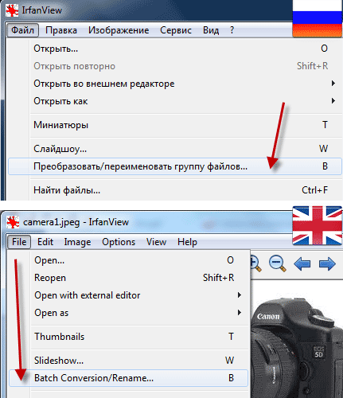Viewport: 343px width, 398px height.
Task: Open the Правка menu
Action: pyautogui.click(x=61, y=30)
